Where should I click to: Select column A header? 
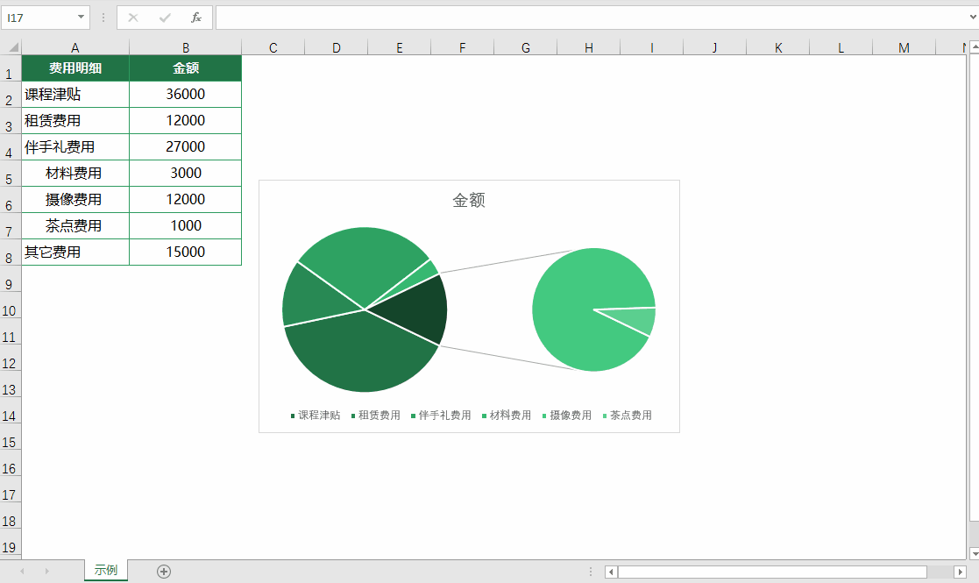coord(74,47)
